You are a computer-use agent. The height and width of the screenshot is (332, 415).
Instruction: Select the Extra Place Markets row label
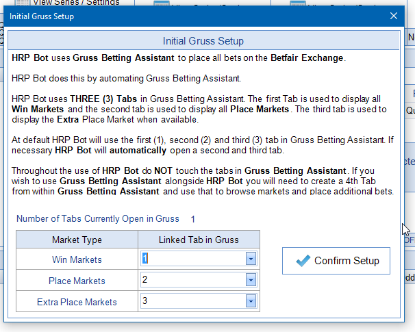click(77, 302)
